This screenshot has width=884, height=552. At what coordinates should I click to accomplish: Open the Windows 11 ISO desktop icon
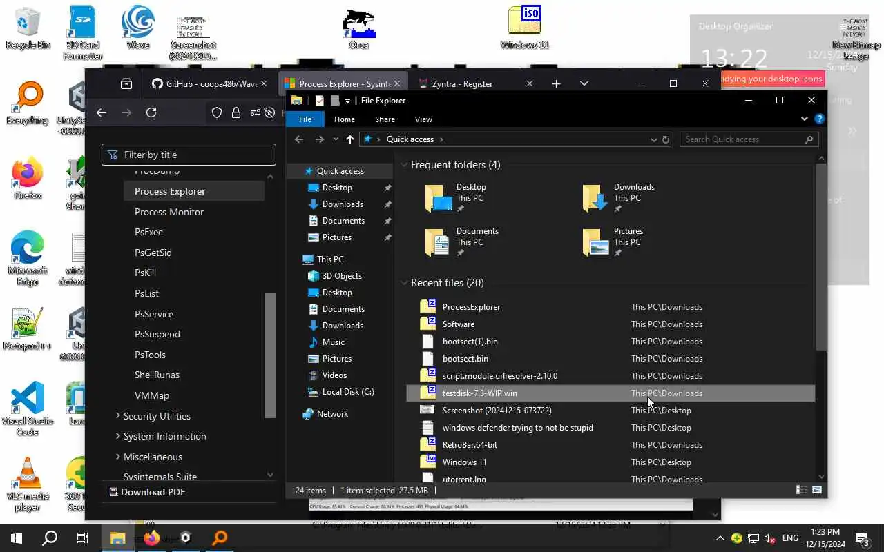(x=524, y=28)
